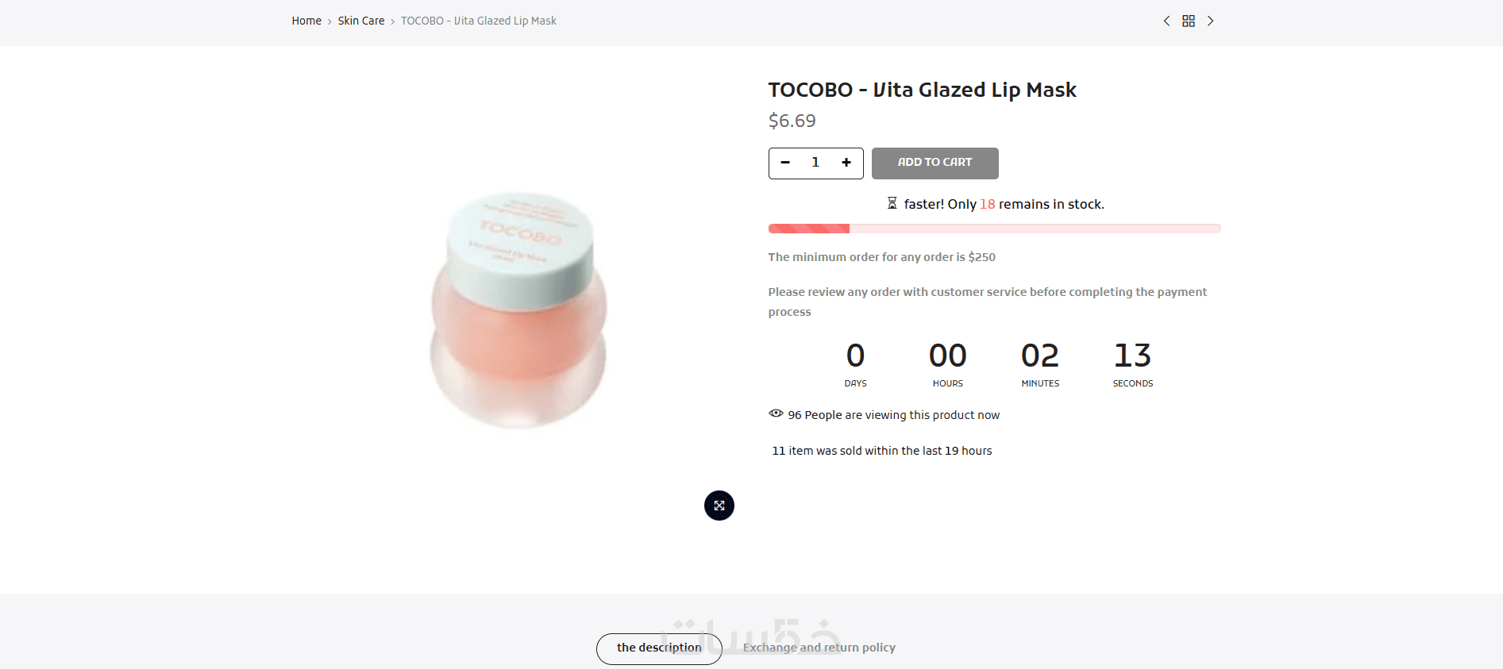Click the expand image zoom icon
This screenshot has width=1503, height=669.
[719, 506]
